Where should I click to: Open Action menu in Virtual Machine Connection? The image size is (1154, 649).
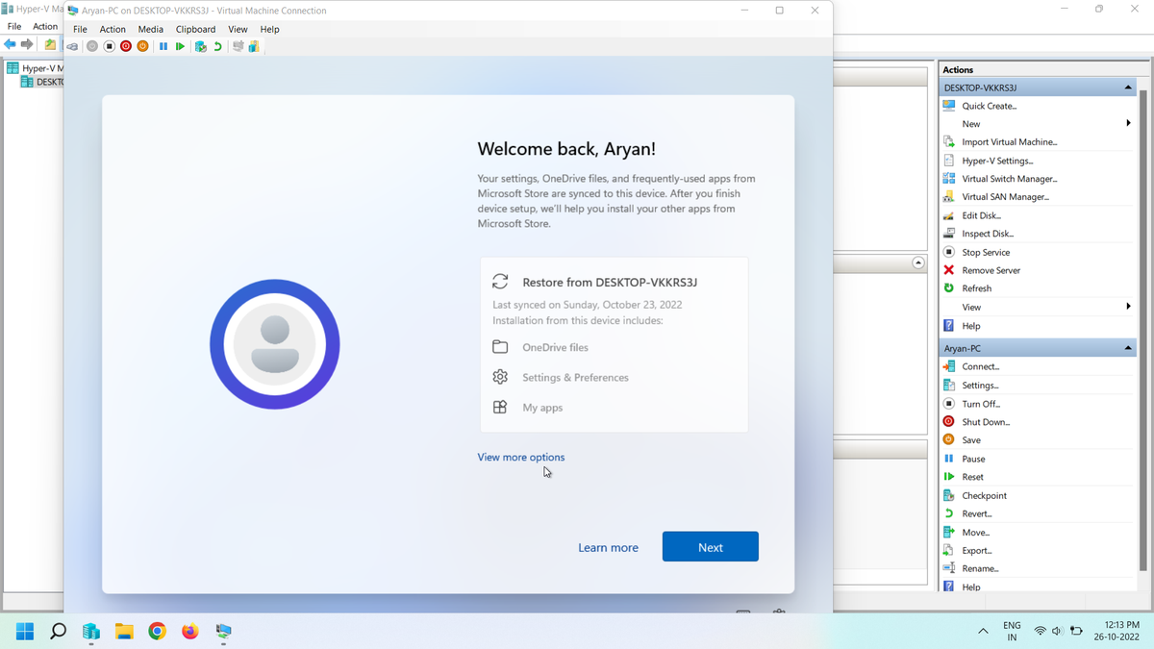[113, 29]
